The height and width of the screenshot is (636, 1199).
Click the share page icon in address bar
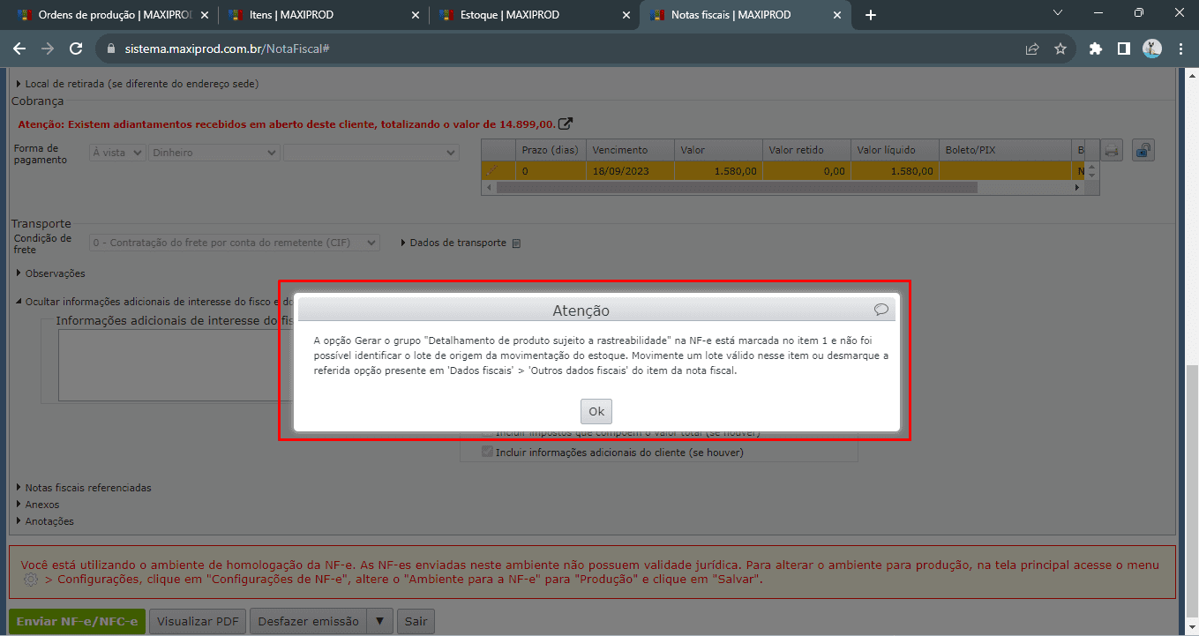coord(1032,49)
